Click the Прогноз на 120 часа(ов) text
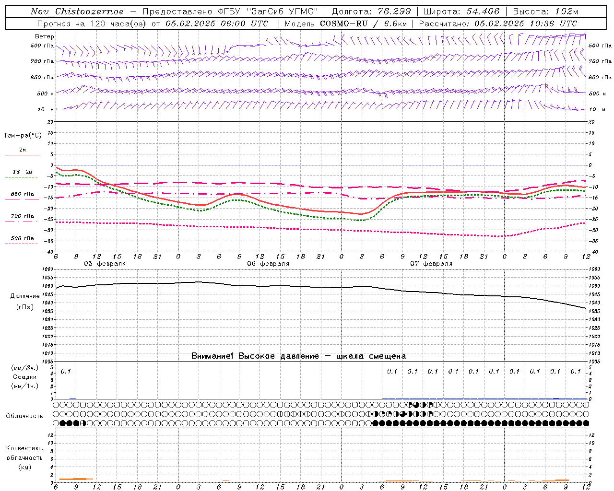 pyautogui.click(x=93, y=23)
